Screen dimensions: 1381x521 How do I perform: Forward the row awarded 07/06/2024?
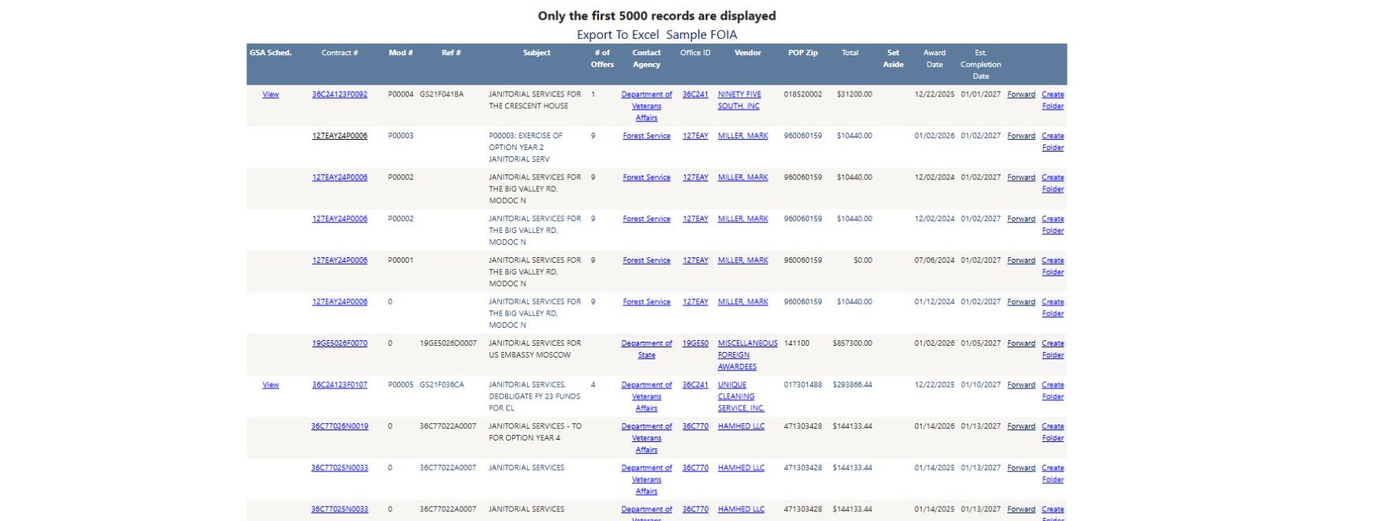tap(1021, 260)
